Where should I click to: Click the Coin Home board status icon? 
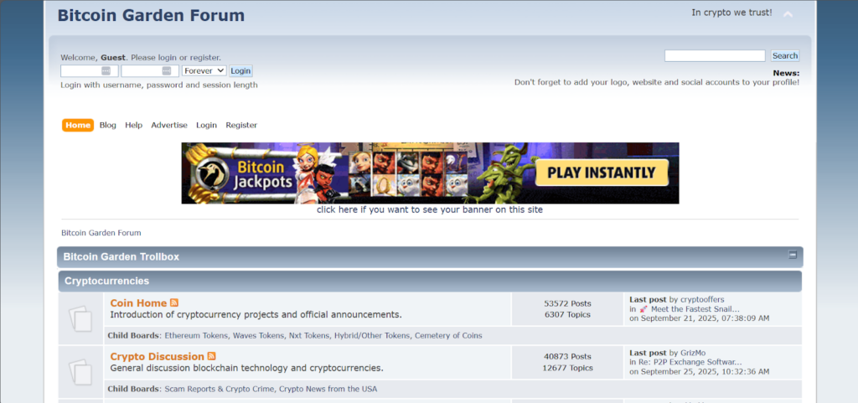80,318
